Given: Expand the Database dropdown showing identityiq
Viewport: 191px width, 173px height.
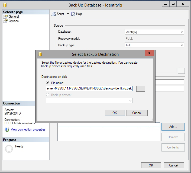Looking at the screenshot, I should pyautogui.click(x=154, y=32).
